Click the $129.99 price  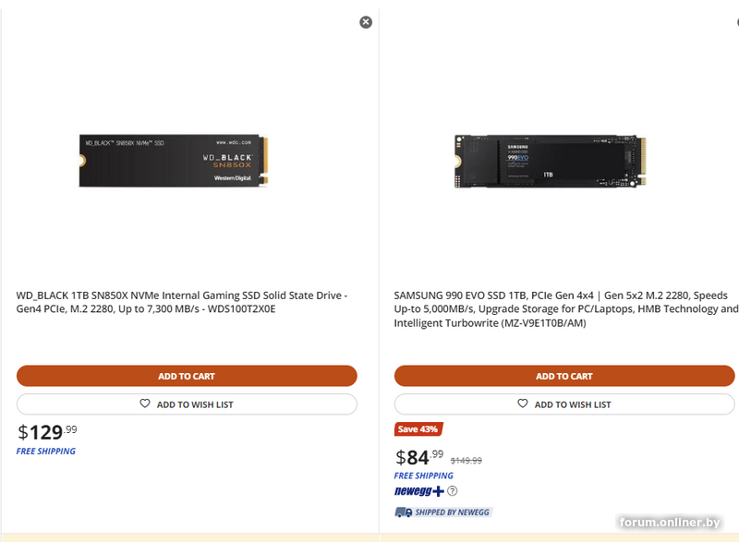pos(47,431)
